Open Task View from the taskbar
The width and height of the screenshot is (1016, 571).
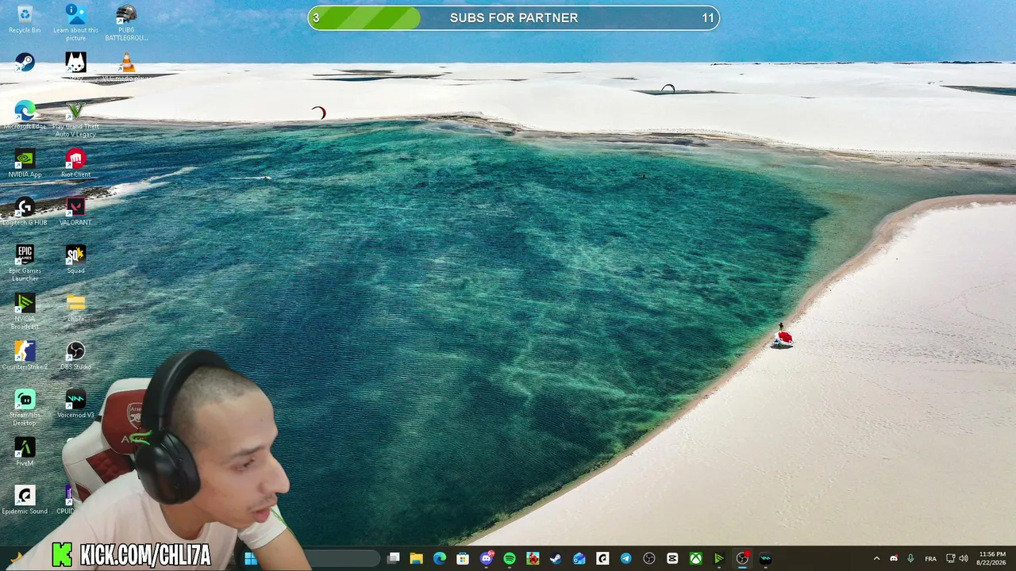point(393,558)
